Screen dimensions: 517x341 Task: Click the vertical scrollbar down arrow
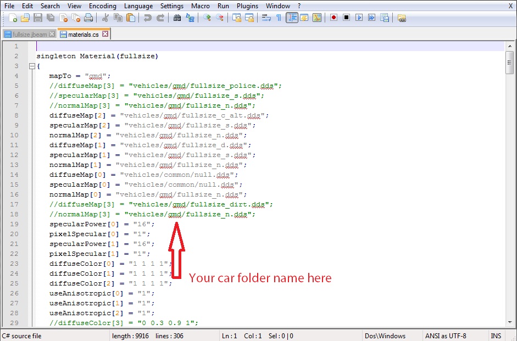(x=510, y=322)
